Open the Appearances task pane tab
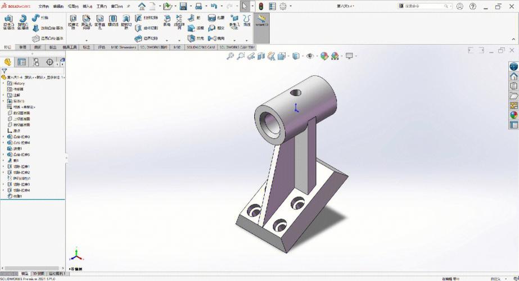Screen dimensions: 519x281 tap(513, 115)
